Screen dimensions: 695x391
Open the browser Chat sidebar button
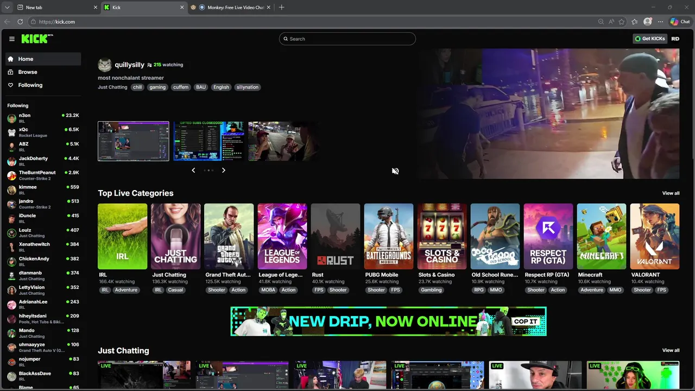(x=680, y=22)
